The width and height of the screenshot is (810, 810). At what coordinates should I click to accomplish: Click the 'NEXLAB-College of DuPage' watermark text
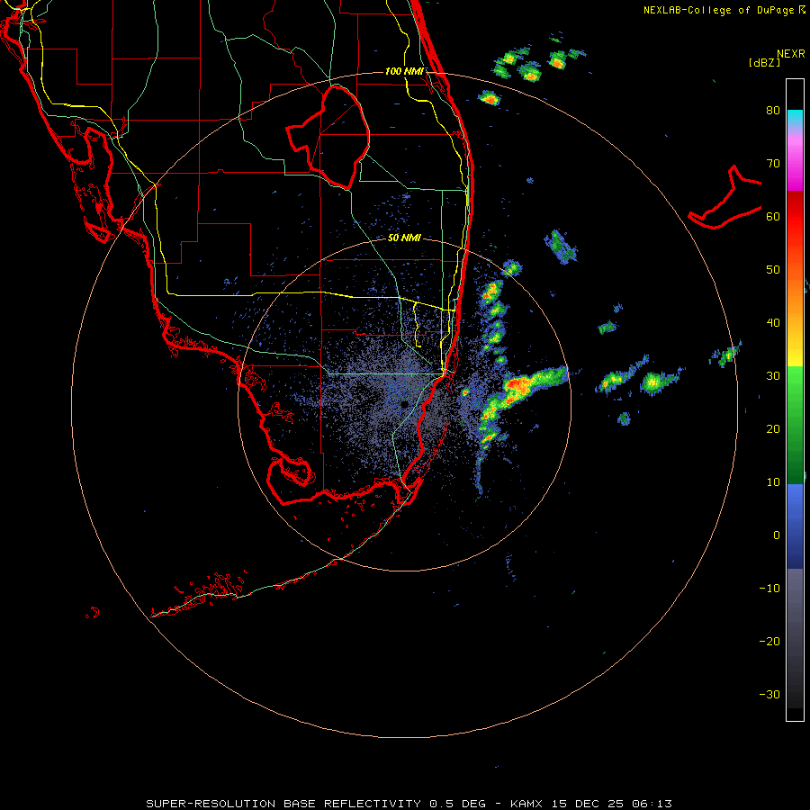[x=719, y=10]
